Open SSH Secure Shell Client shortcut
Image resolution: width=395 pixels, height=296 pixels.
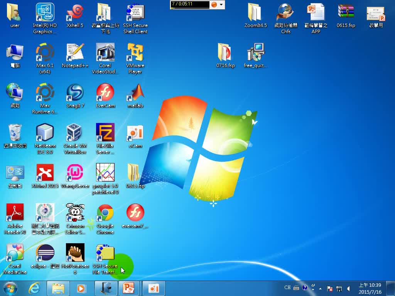click(135, 18)
